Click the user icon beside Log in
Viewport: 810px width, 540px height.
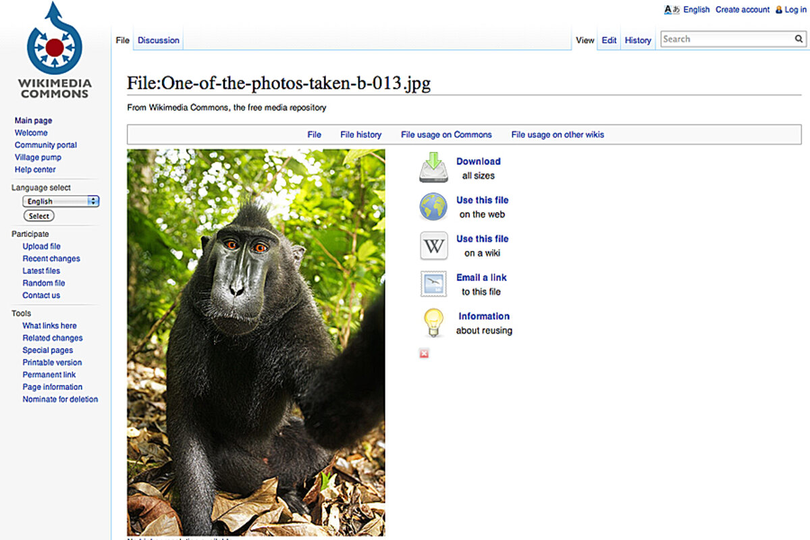tap(779, 10)
